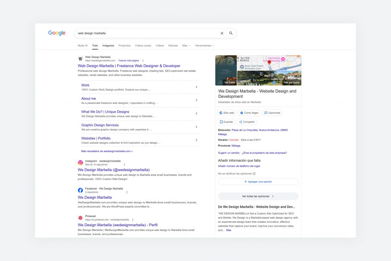Expand the Más dropdown

coord(186,45)
